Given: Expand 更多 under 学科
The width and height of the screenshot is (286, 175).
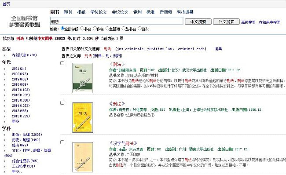Looking at the screenshot, I should pyautogui.click(x=17, y=171).
